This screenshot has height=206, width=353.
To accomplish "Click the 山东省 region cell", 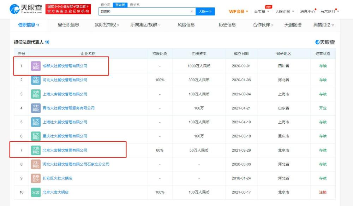I will 283,108.
